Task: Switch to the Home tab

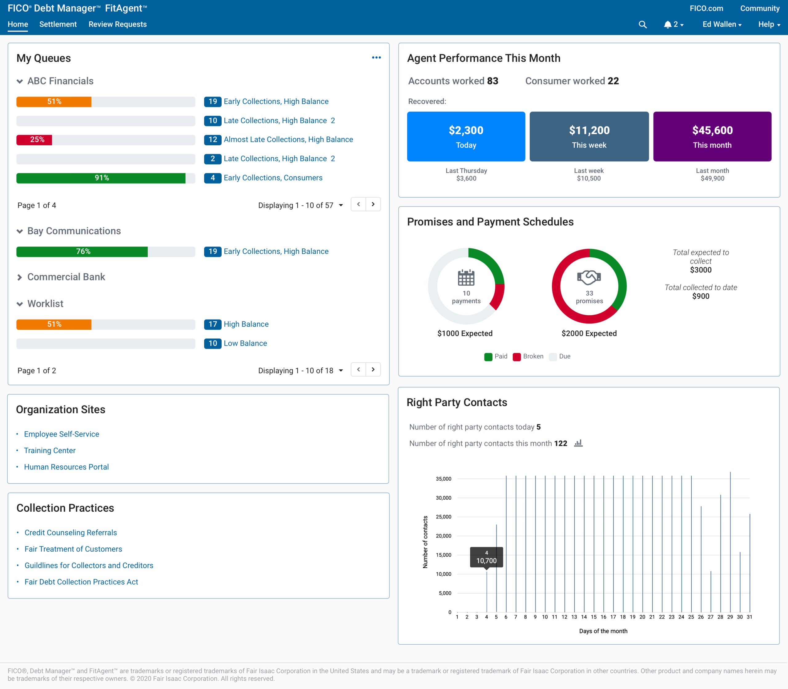Action: (x=18, y=24)
